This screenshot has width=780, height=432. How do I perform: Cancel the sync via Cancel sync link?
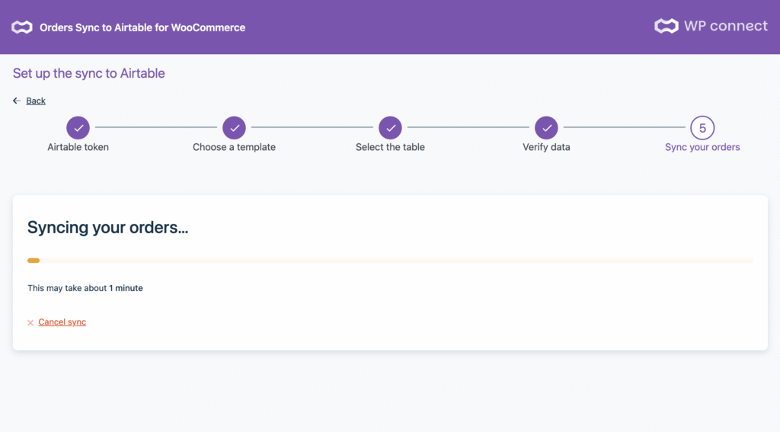[62, 322]
